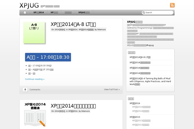194x129 pixels.
Task: Open second subcategory under XP 2014
Action: tap(141, 111)
